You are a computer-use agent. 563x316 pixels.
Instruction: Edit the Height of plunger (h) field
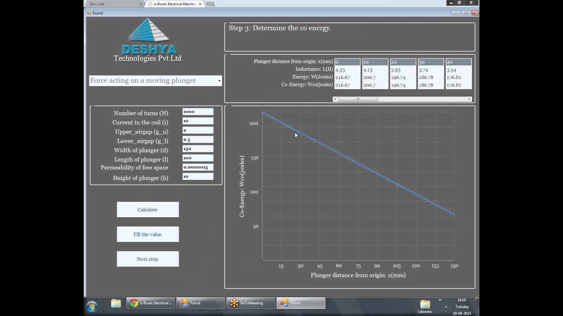198,176
